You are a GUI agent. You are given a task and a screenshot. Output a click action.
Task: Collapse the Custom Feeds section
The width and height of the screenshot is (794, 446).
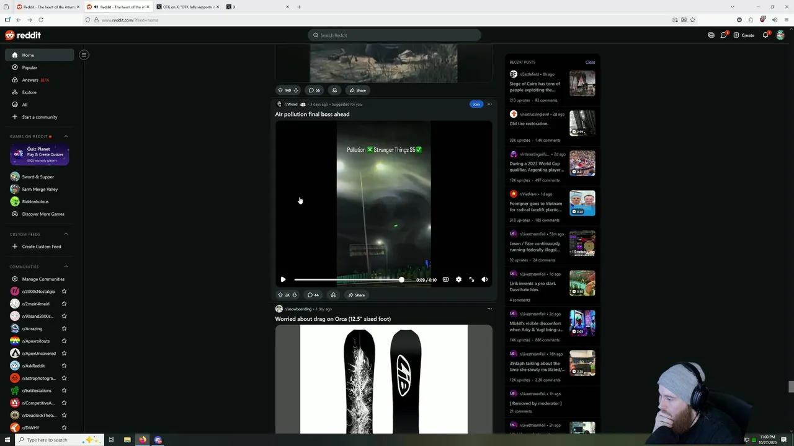tap(66, 234)
